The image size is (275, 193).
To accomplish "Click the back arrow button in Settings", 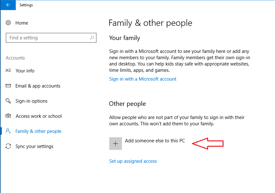I will pos(8,5).
